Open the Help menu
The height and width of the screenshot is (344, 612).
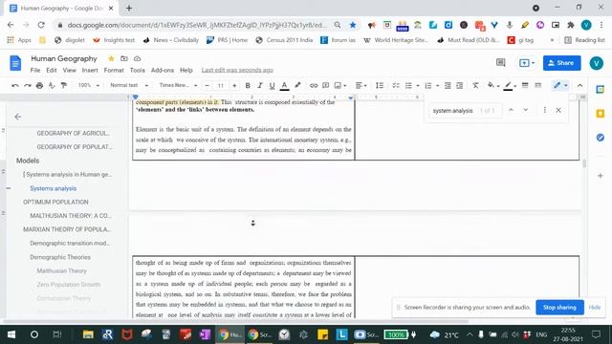(x=186, y=70)
